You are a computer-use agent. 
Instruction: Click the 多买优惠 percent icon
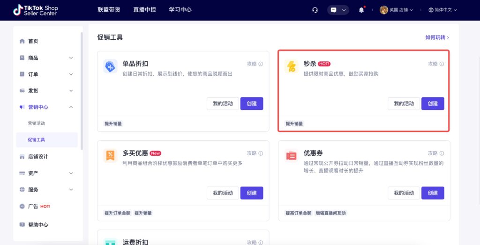110,156
